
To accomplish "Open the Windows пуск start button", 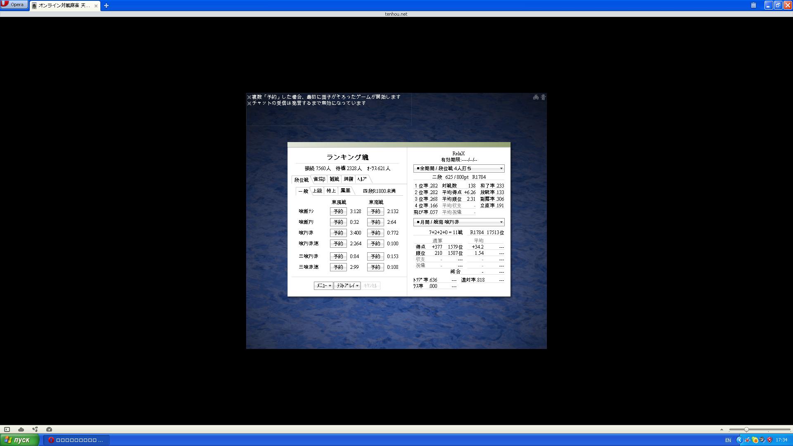I will click(x=19, y=440).
